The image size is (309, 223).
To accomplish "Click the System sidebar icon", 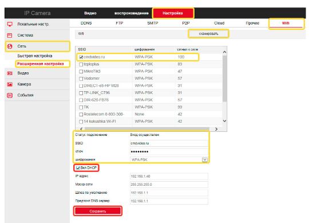I will 10,36.
